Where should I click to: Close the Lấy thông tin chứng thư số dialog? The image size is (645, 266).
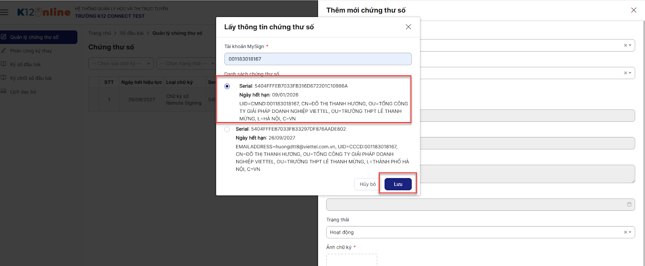point(408,27)
